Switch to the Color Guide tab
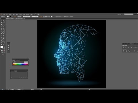Image resolution: width=138 pixels, height=103 pixels. 18,60
